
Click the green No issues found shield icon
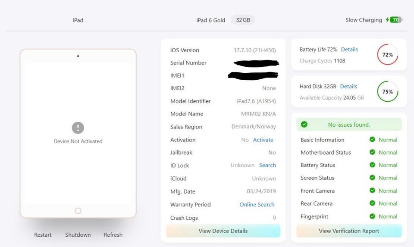tap(304, 124)
